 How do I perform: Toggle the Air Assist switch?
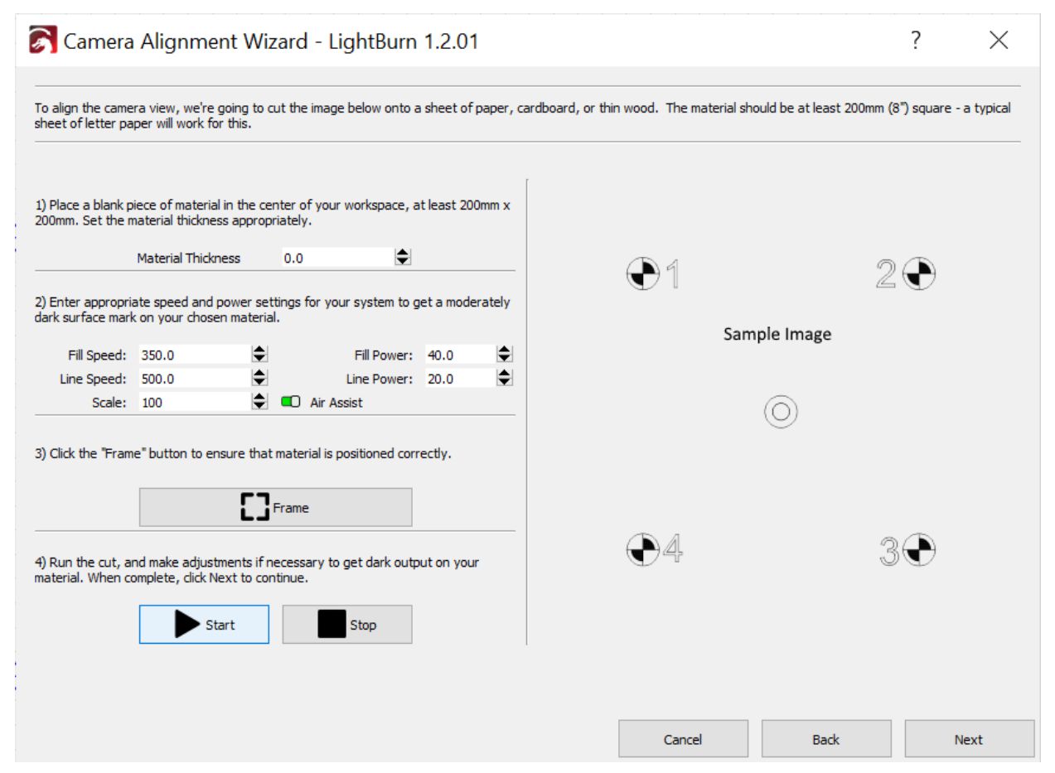(291, 403)
